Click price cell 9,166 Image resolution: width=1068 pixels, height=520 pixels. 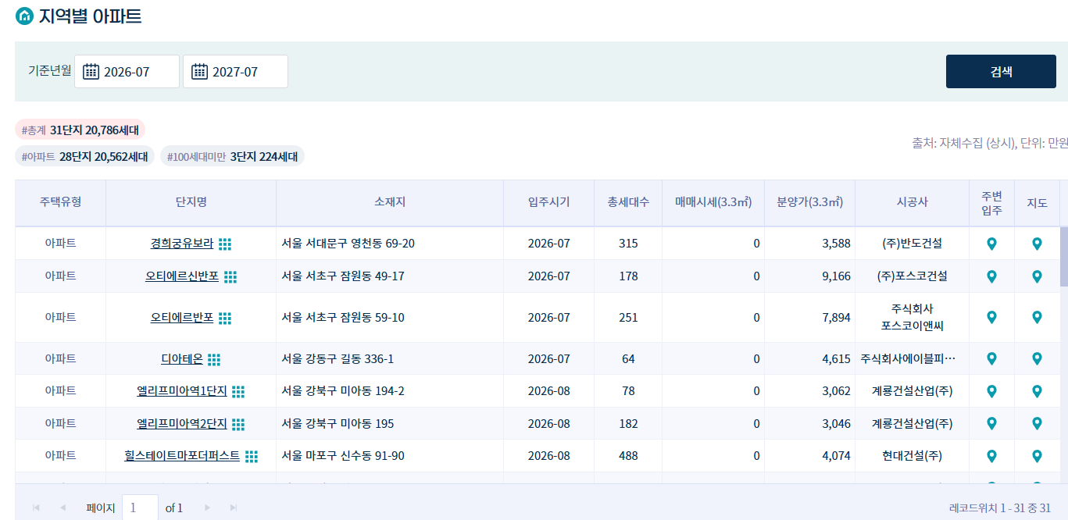coord(810,276)
